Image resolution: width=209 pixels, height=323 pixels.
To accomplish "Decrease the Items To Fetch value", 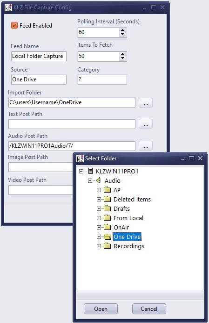I will click(x=122, y=58).
